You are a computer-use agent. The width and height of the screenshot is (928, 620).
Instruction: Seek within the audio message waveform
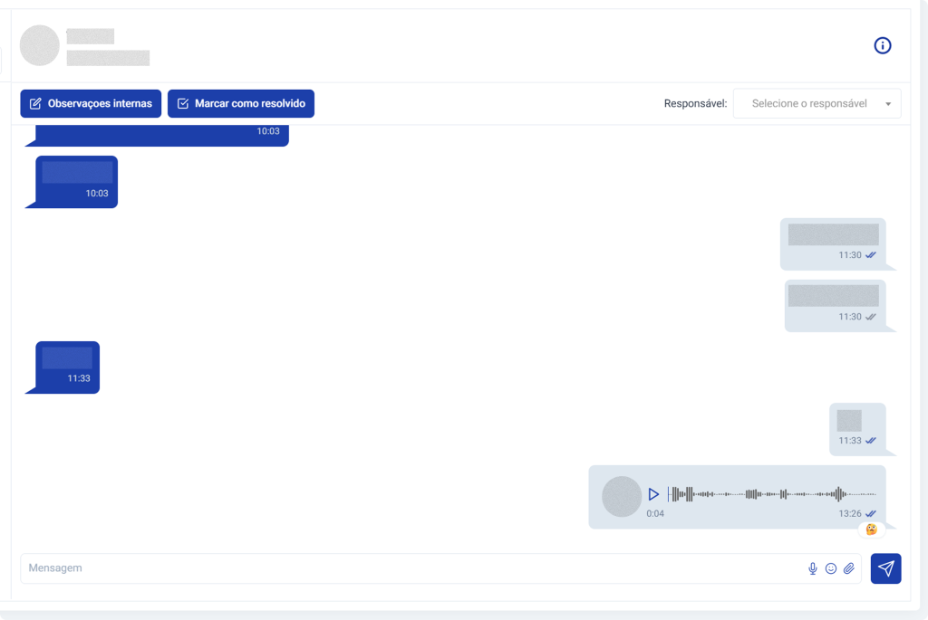[x=772, y=494]
